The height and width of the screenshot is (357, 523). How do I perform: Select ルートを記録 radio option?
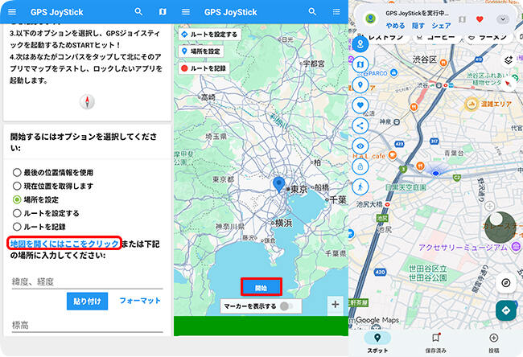click(39, 227)
